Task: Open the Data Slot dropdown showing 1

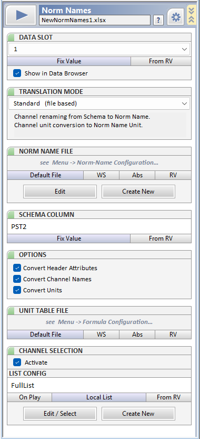Action: [x=99, y=49]
